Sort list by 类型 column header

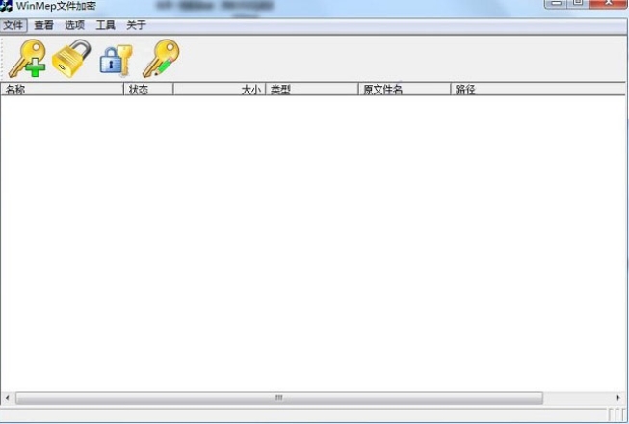coord(312,90)
